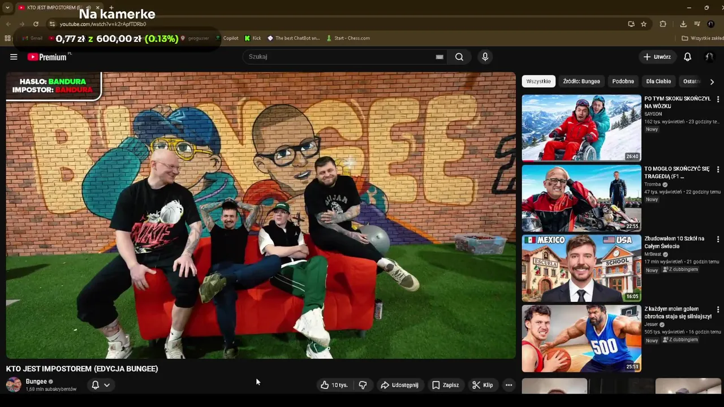Open more actions menu below the video
Viewport: 724px width, 407px height.
pos(508,385)
